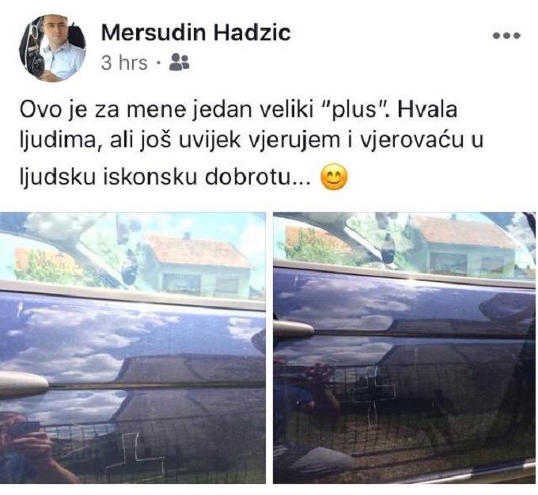Open the right car door photo
Screen dimensions: 538x495
pos(404,348)
